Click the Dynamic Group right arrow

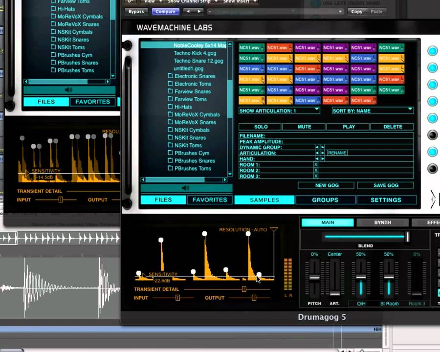(323, 147)
